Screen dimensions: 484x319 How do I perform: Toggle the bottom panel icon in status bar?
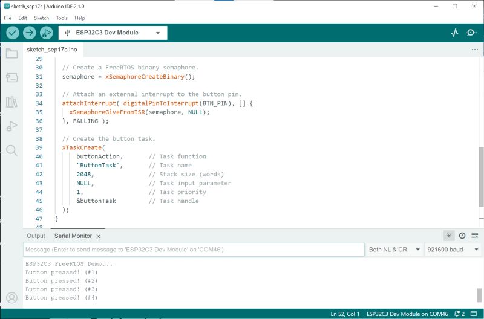[474, 314]
